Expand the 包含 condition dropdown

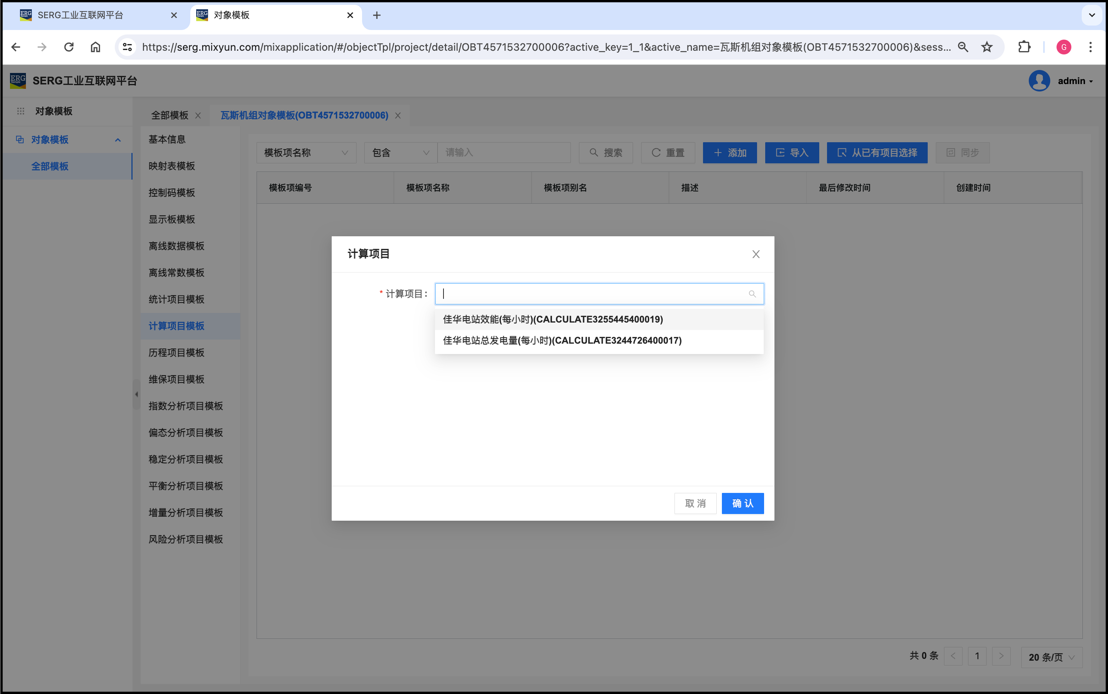(400, 153)
